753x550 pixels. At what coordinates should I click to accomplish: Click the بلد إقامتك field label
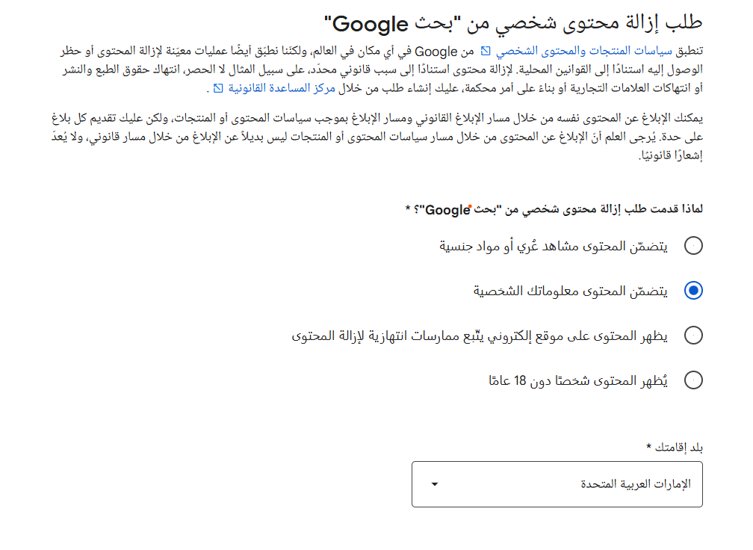675,447
